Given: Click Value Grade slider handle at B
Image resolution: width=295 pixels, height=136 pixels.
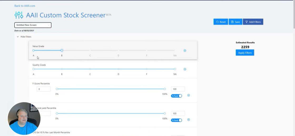Looking at the screenshot, I should [x=62, y=50].
